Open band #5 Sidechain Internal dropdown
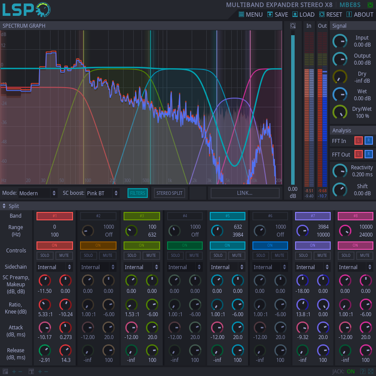 pyautogui.click(x=227, y=267)
